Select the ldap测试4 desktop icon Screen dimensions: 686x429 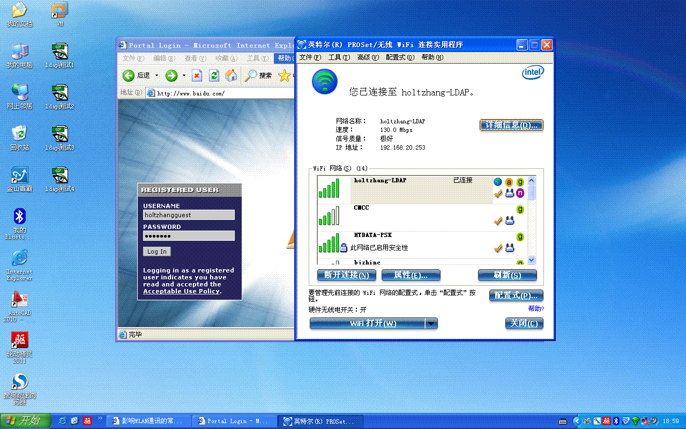pyautogui.click(x=59, y=180)
